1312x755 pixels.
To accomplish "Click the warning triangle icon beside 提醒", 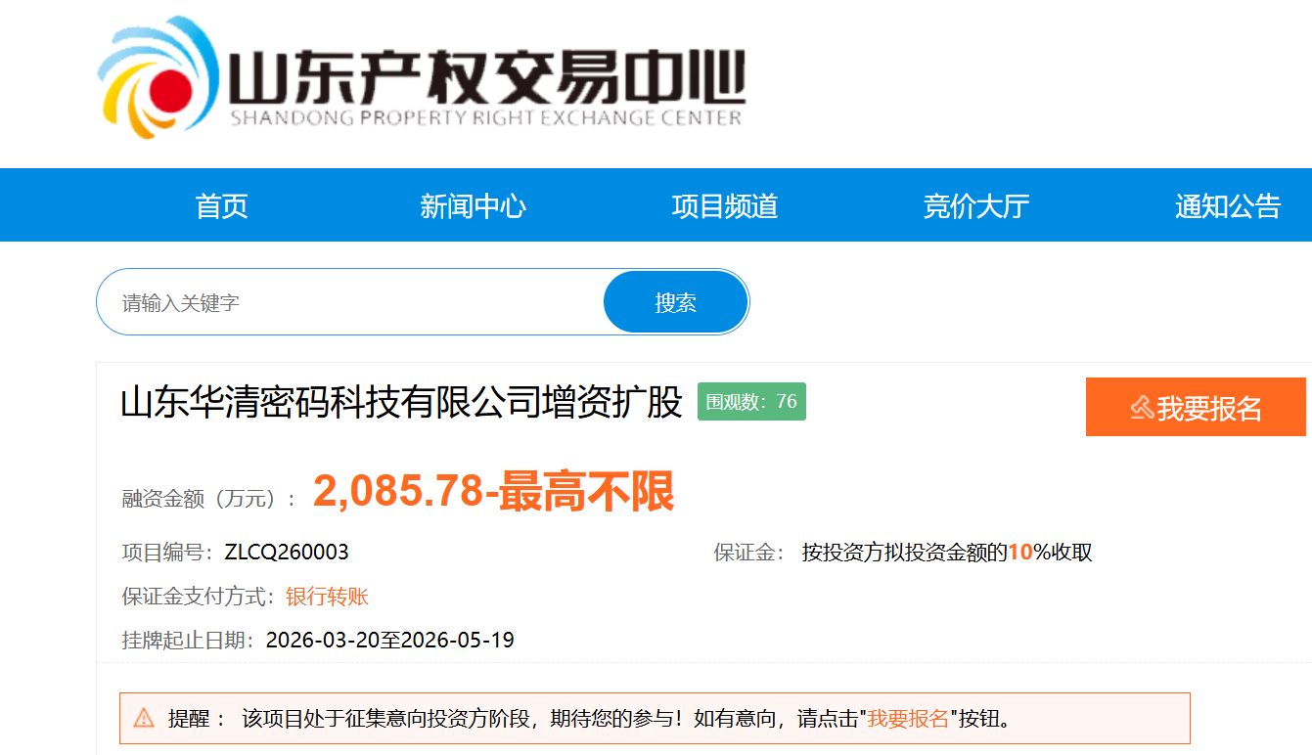I will 144,719.
